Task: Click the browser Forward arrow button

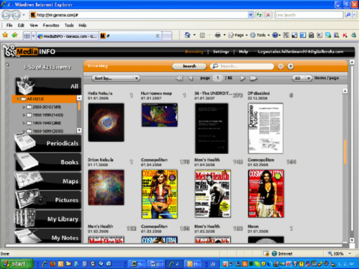Action: pos(16,15)
